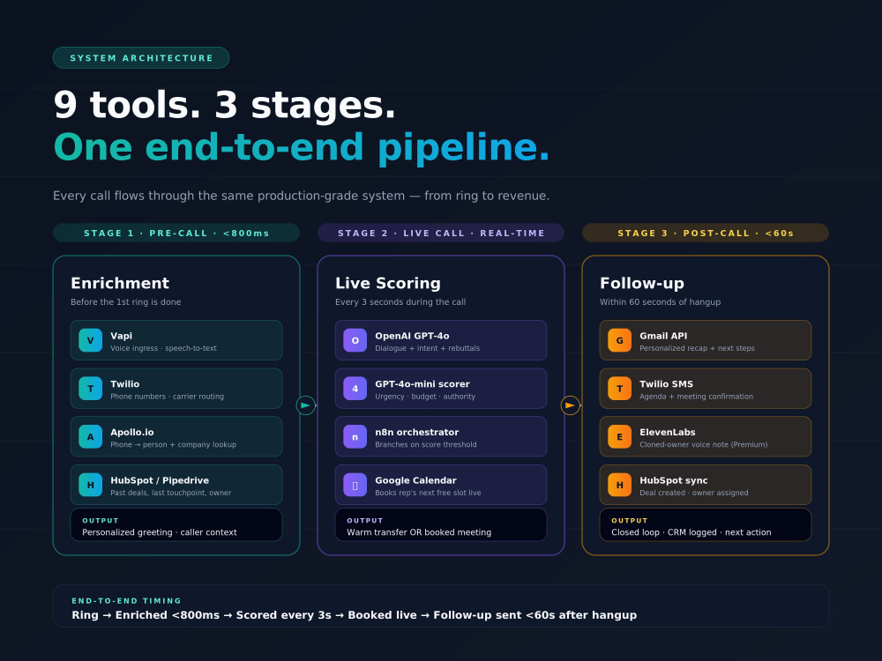Click the Twilio tool name in Enrichment
882x661 pixels.
tap(125, 384)
